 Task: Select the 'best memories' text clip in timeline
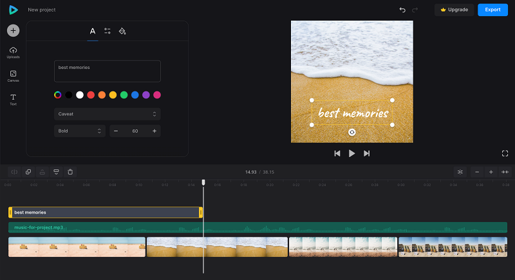(x=106, y=212)
